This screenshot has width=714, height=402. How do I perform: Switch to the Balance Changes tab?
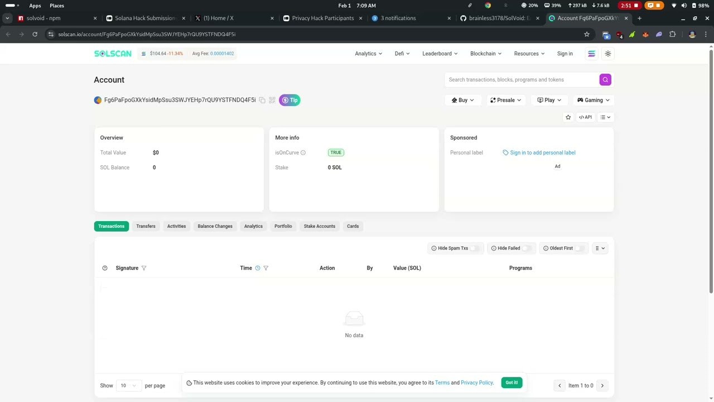pyautogui.click(x=215, y=226)
